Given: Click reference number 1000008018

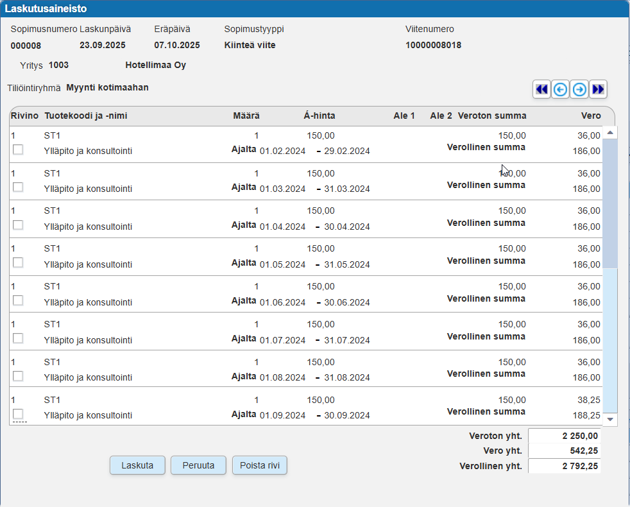Looking at the screenshot, I should (x=433, y=45).
